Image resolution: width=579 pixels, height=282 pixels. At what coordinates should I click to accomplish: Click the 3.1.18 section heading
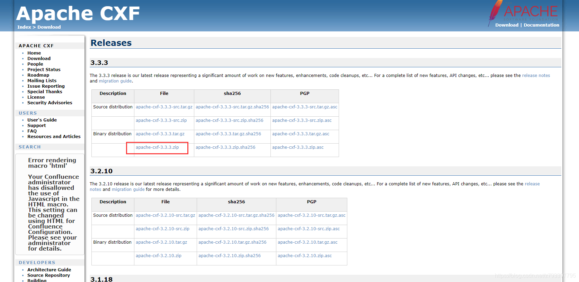point(101,279)
